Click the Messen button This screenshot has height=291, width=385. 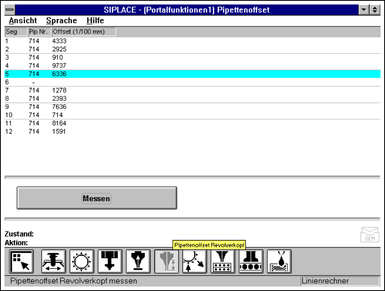(x=97, y=198)
